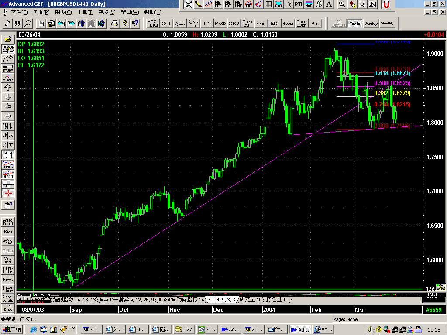This screenshot has height=335, width=447.
Task: Click the Elliott Trig button
Action: tap(193, 24)
